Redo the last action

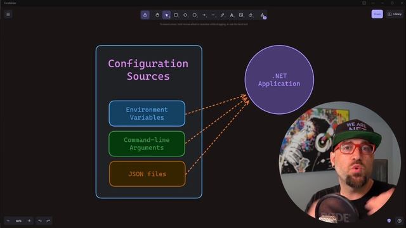(x=48, y=221)
